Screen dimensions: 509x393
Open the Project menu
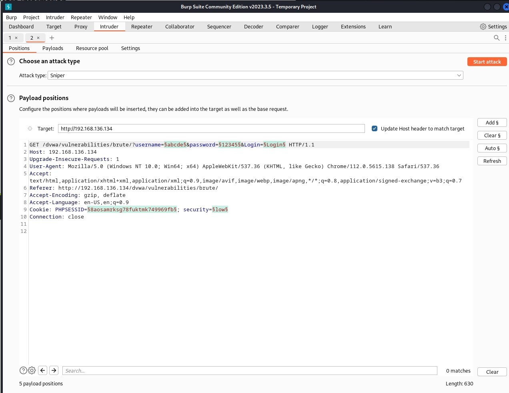tap(31, 17)
